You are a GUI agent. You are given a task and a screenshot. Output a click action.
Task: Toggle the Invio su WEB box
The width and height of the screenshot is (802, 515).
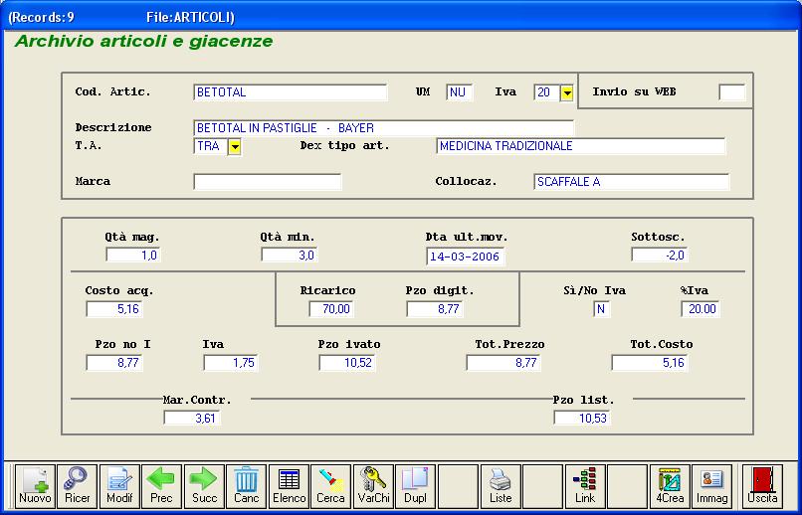[x=732, y=92]
